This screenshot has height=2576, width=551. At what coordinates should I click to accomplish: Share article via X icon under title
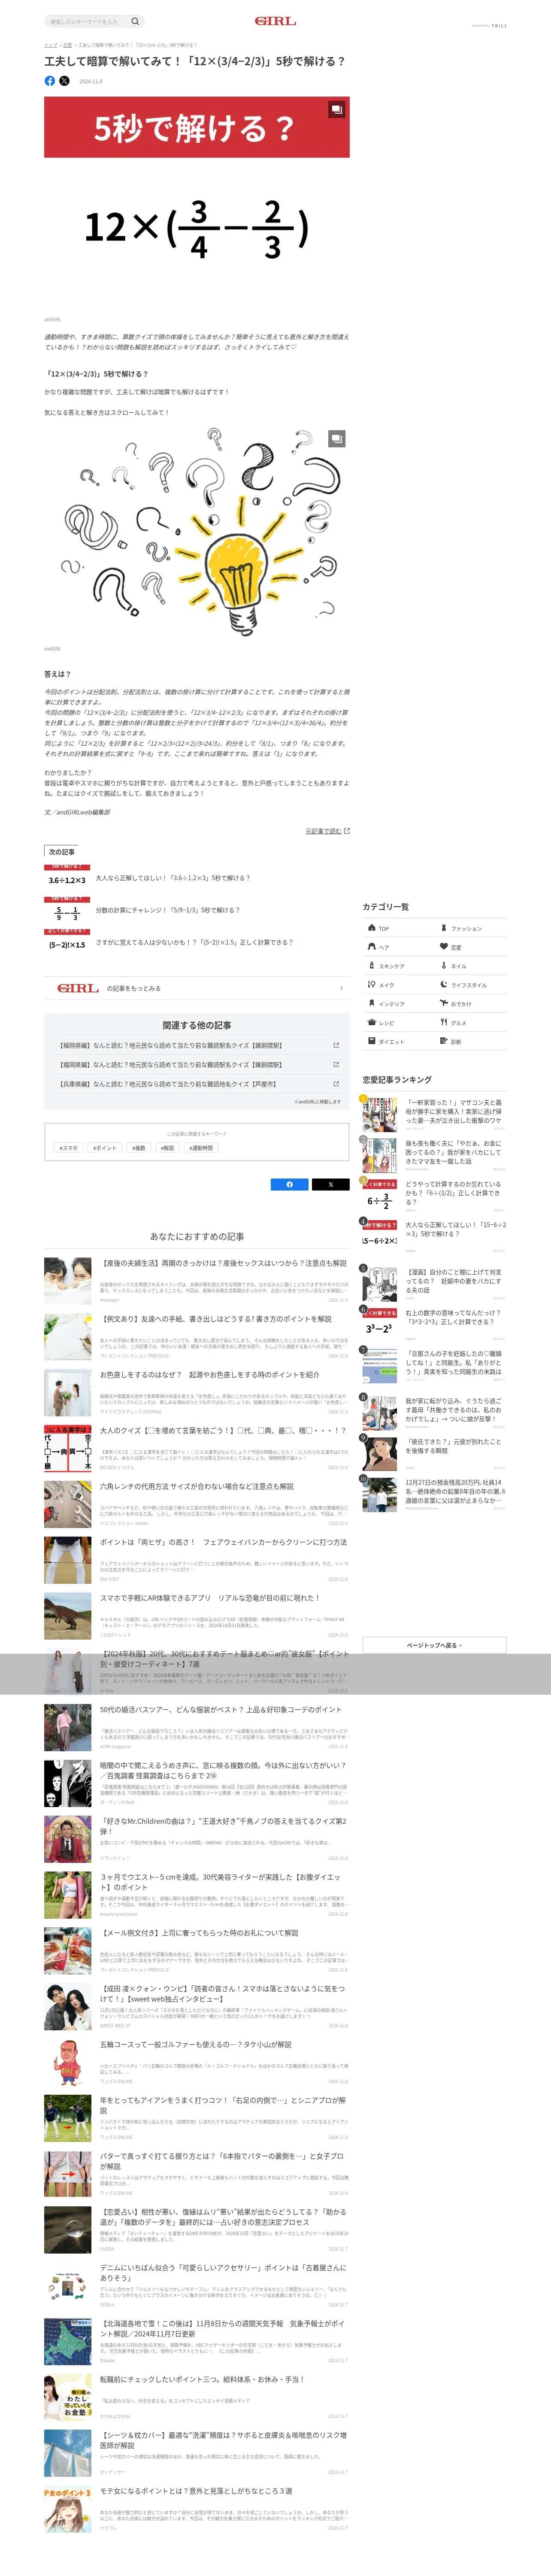(64, 81)
